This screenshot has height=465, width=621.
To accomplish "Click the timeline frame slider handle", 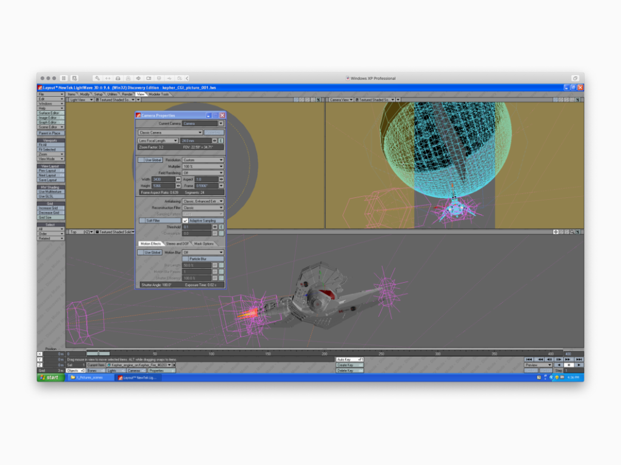I will click(x=98, y=354).
